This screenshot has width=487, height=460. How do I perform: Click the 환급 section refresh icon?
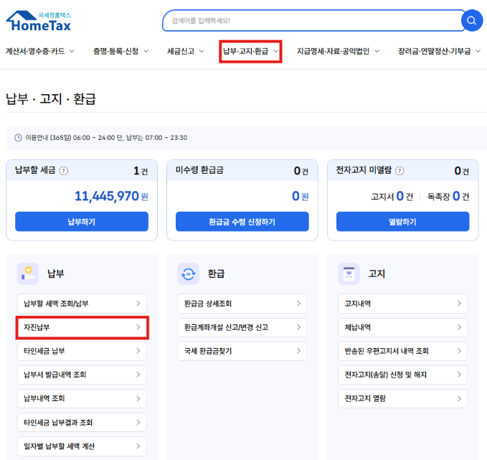tap(189, 273)
